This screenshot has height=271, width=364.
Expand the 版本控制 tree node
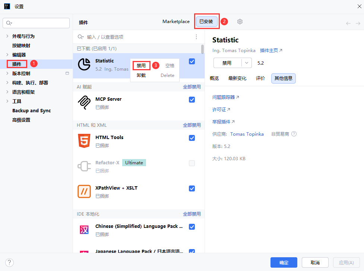pyautogui.click(x=7, y=73)
